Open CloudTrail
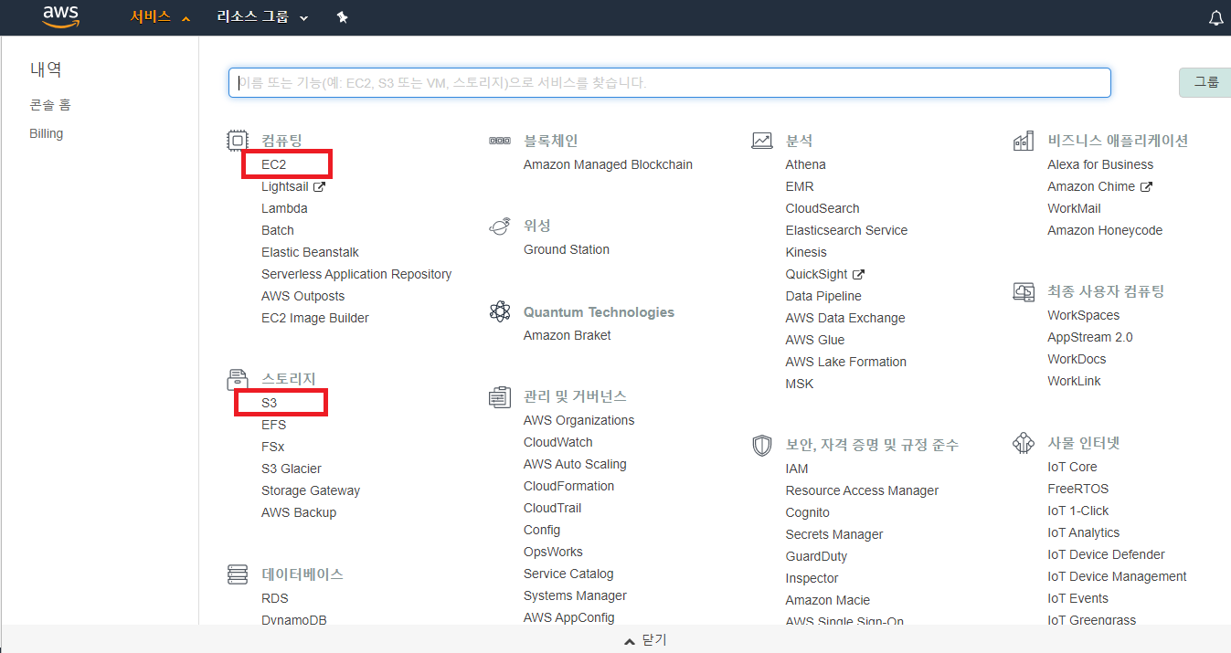The width and height of the screenshot is (1231, 653). coord(552,508)
